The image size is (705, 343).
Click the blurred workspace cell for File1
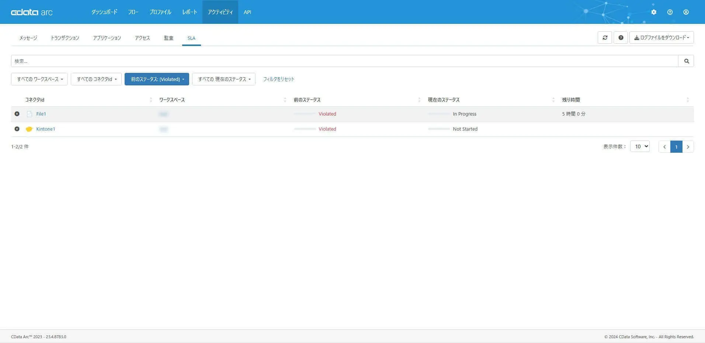(163, 114)
